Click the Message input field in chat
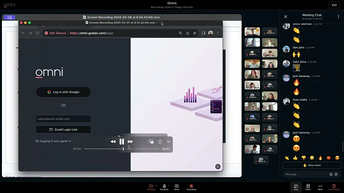This screenshot has height=193, width=344. pos(306,174)
